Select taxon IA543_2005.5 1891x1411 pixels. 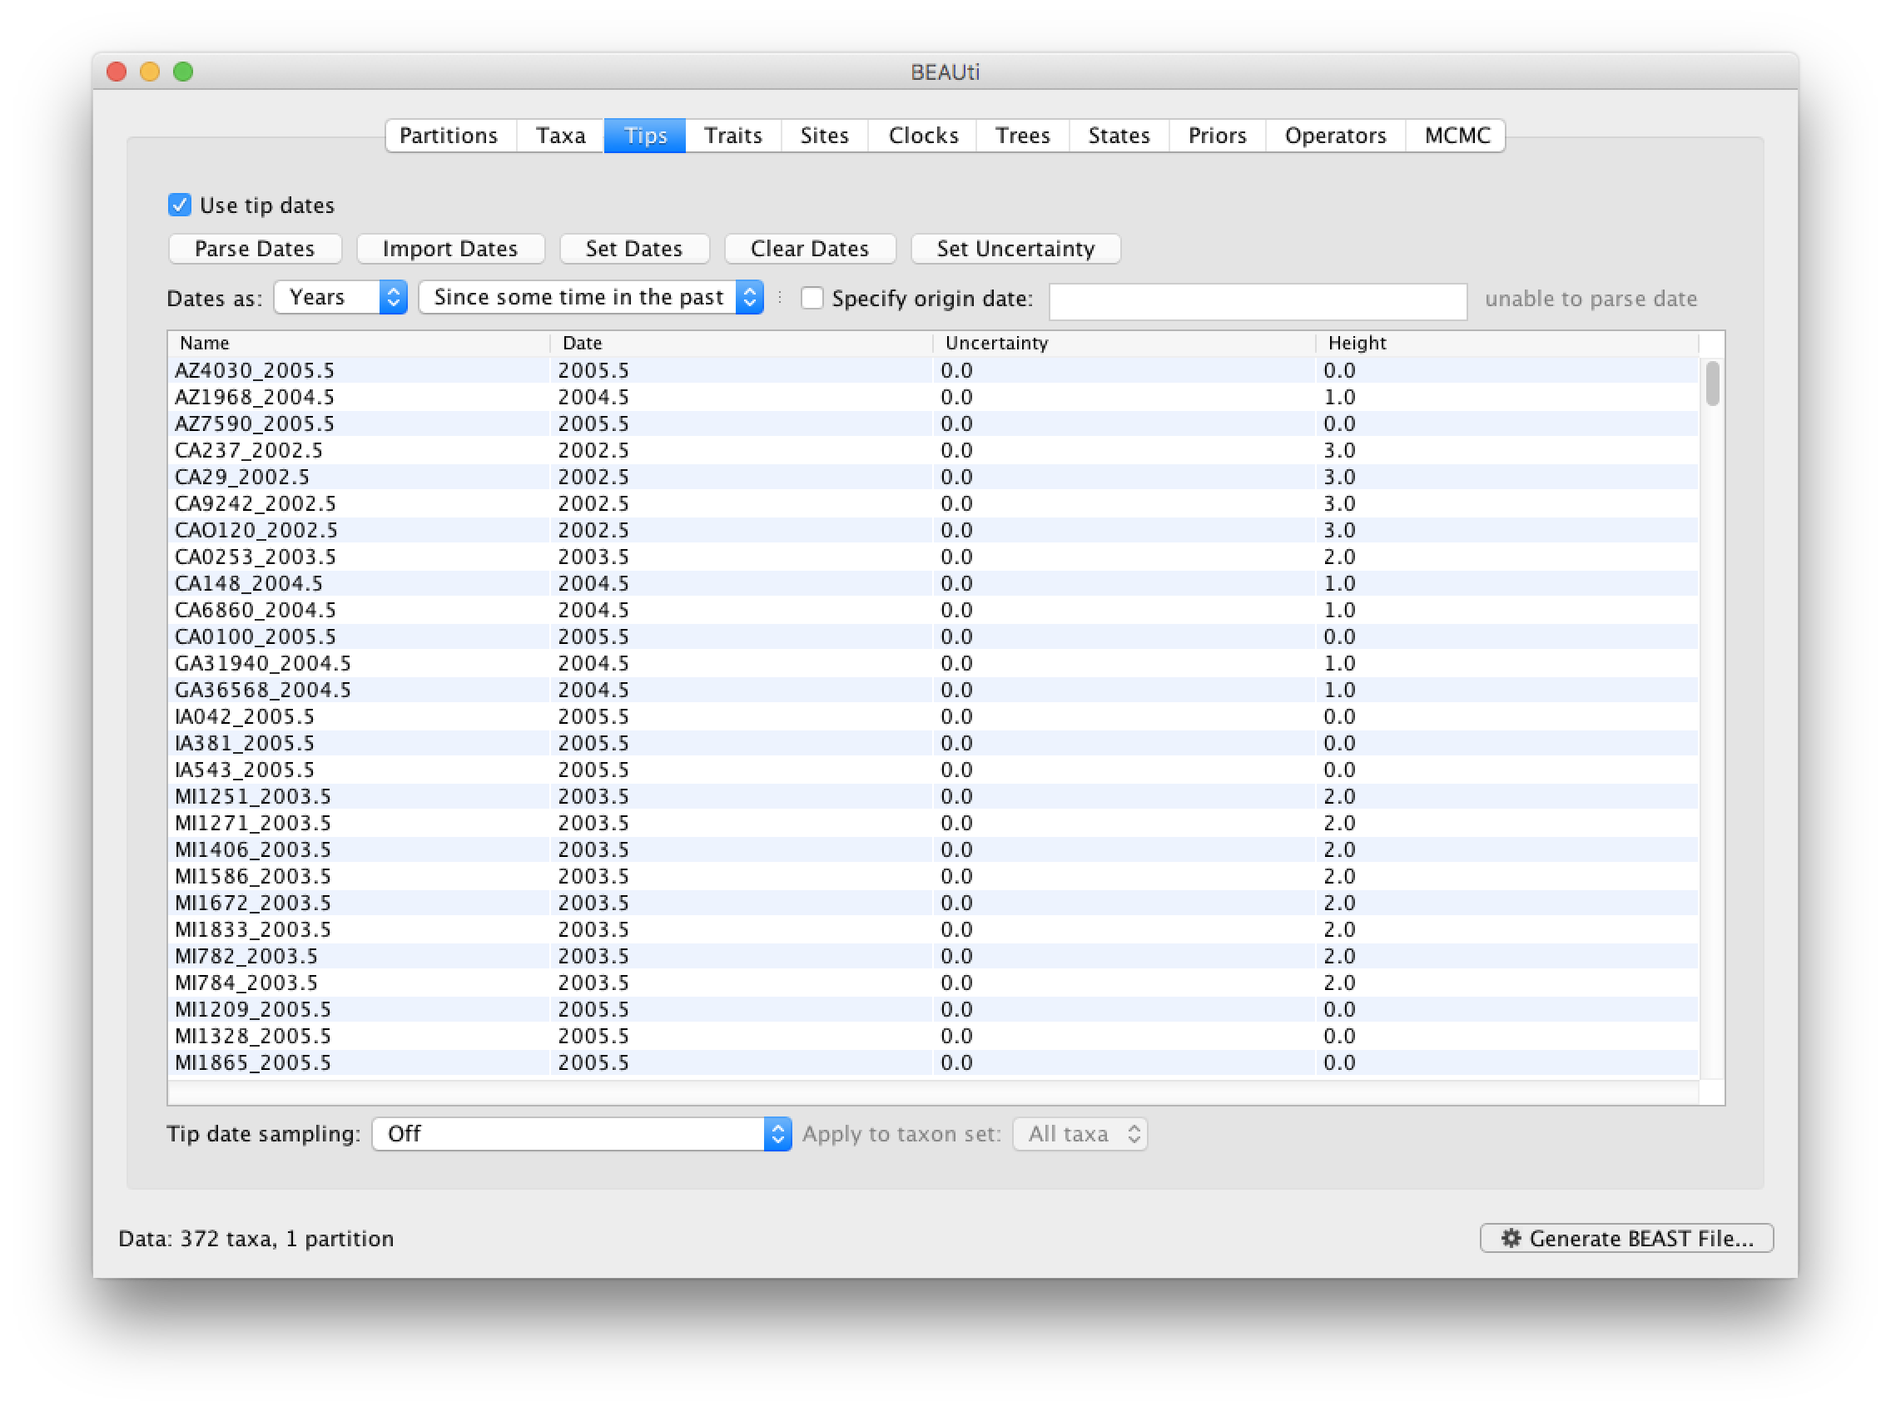tap(245, 770)
